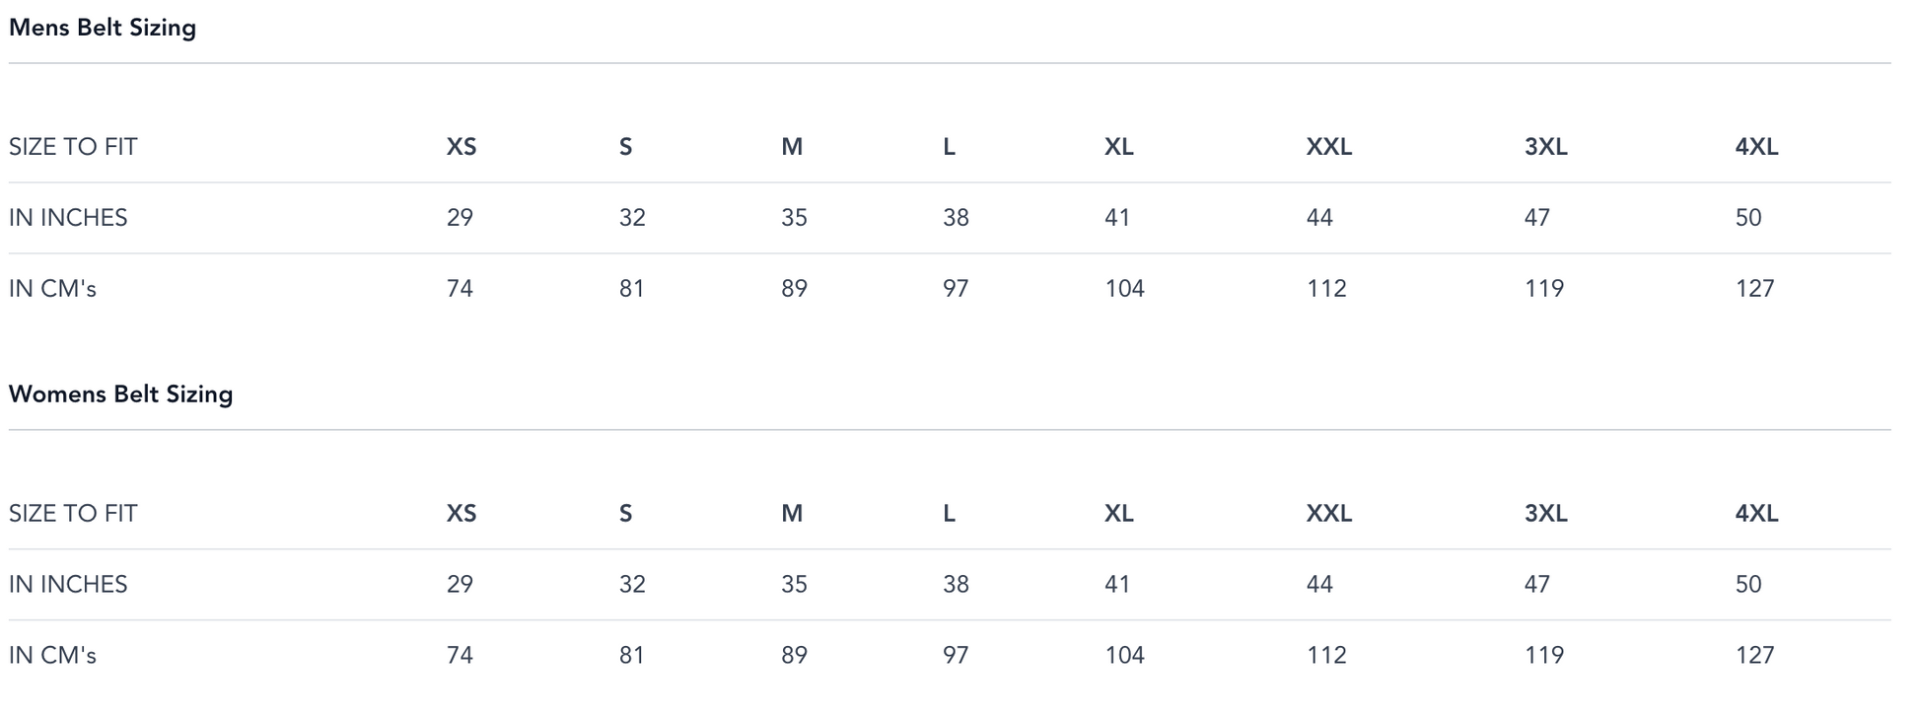The image size is (1919, 716).
Task: Select 4XL header in Mens table
Action: point(1756,147)
